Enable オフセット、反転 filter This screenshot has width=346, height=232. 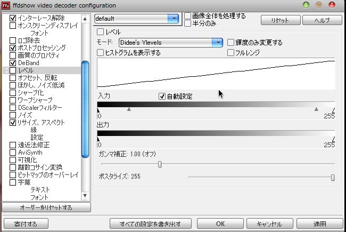[x=13, y=78]
